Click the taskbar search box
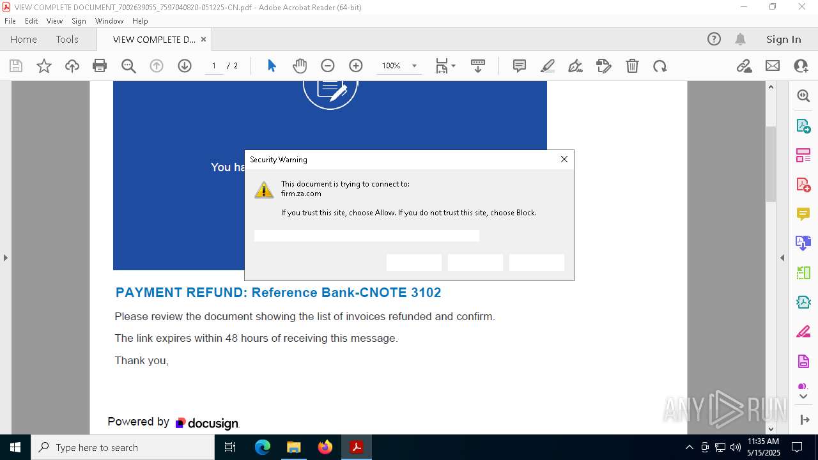The height and width of the screenshot is (460, 818). (x=123, y=447)
